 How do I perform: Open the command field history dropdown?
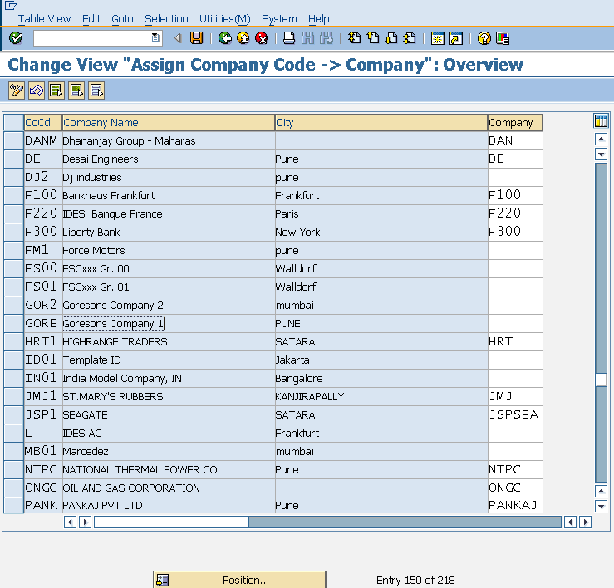pyautogui.click(x=155, y=38)
